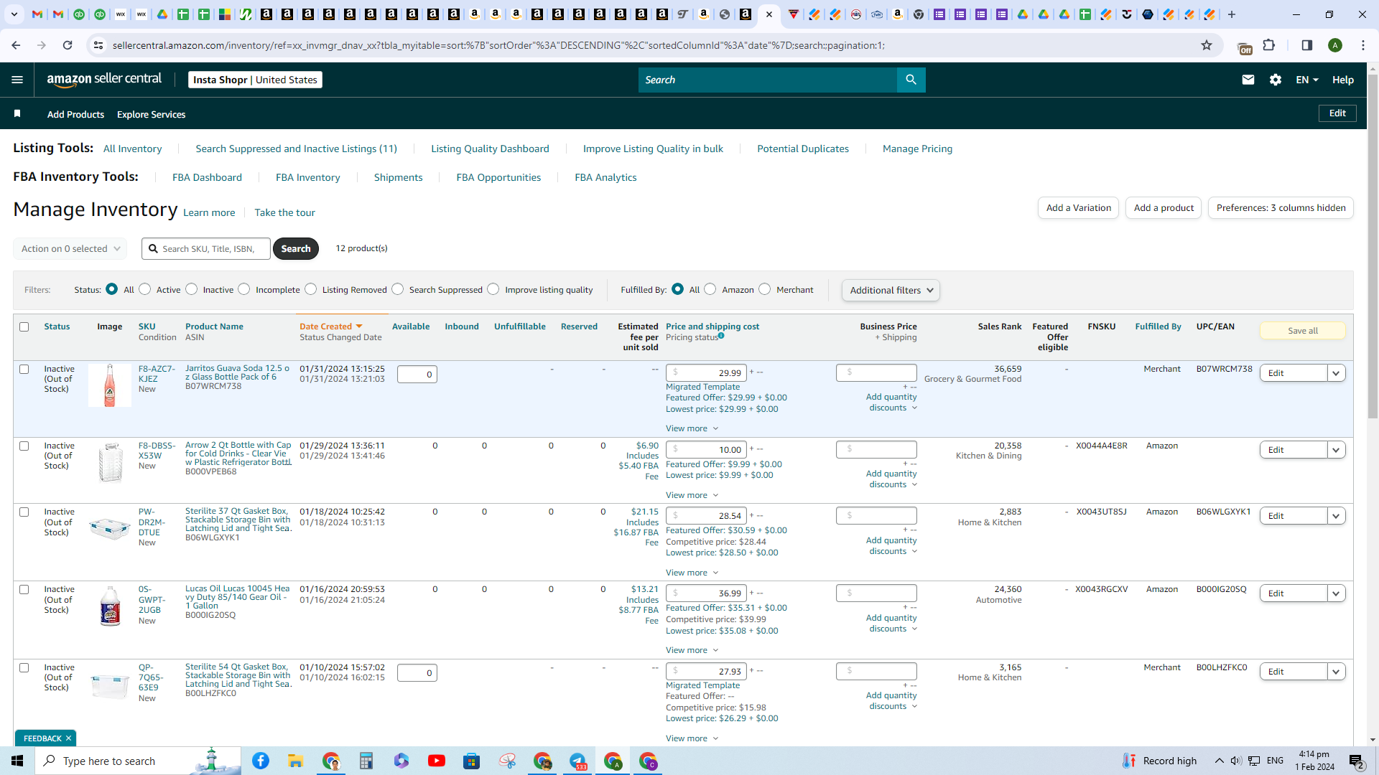Open the All Inventory listing tool
The image size is (1379, 775).
(x=133, y=149)
